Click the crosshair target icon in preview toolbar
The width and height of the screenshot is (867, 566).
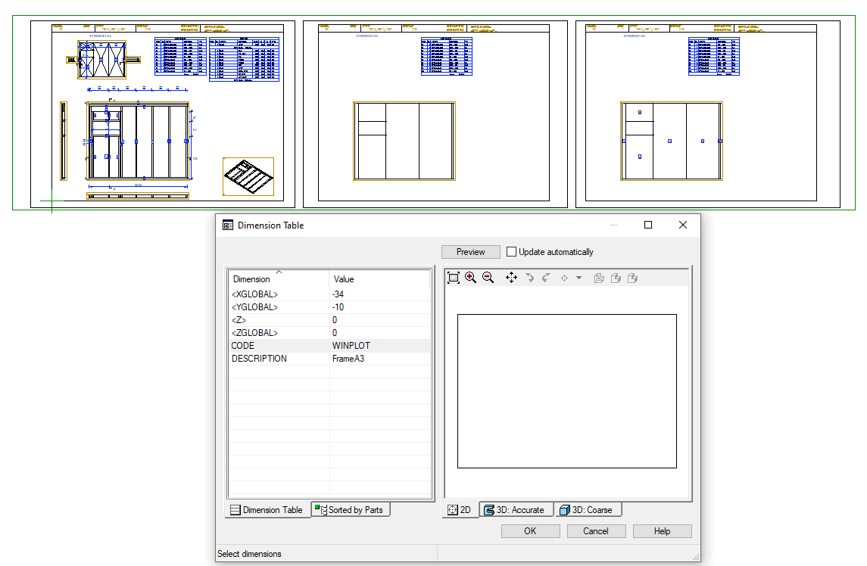[564, 278]
